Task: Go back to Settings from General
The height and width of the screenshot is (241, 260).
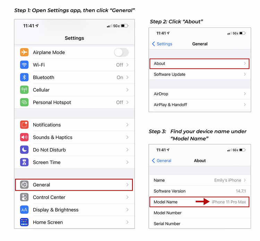Action: pos(162,44)
